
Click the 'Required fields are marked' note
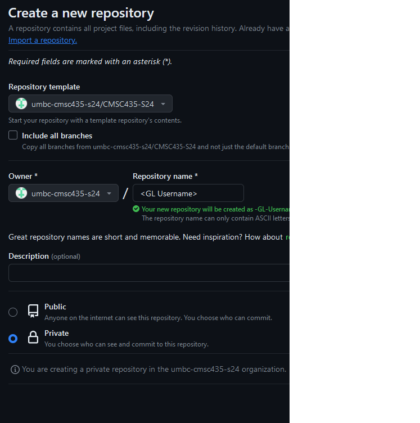[x=91, y=61]
